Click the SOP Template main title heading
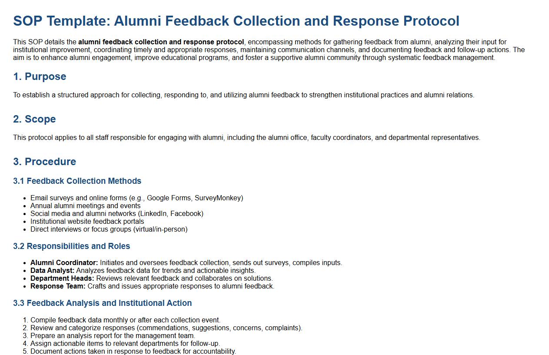The image size is (549, 355). pyautogui.click(x=236, y=21)
